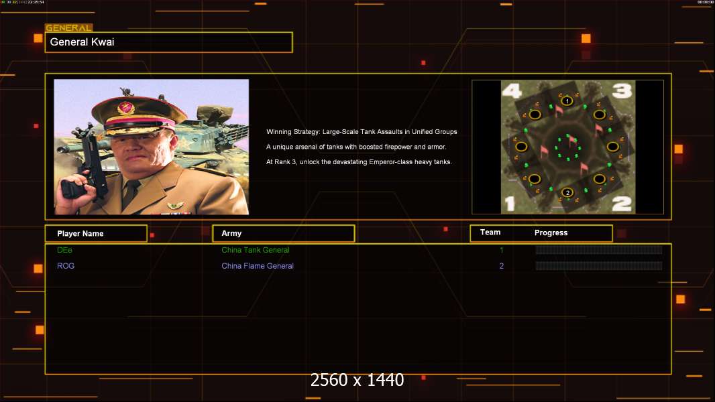The height and width of the screenshot is (402, 715).
Task: Select General Kwai's portrait image
Action: [x=152, y=147]
